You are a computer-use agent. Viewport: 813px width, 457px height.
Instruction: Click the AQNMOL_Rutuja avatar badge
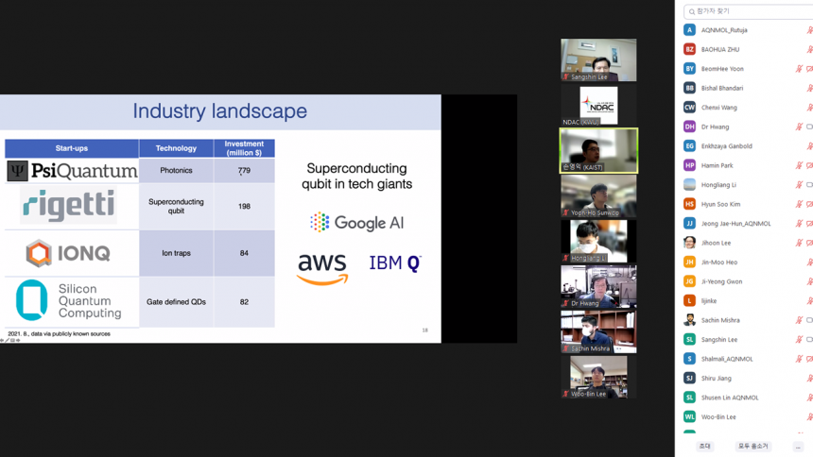[x=689, y=30]
